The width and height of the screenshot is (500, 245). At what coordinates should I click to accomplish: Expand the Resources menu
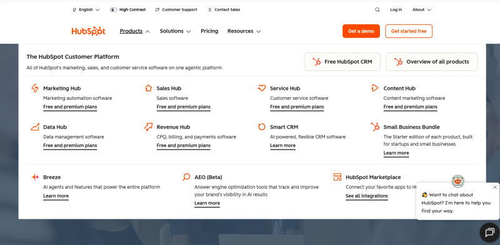point(244,31)
